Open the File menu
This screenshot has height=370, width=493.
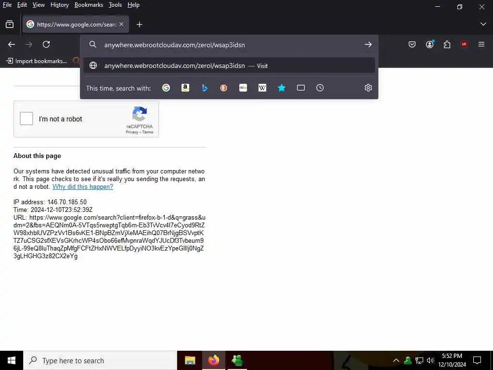click(x=7, y=5)
